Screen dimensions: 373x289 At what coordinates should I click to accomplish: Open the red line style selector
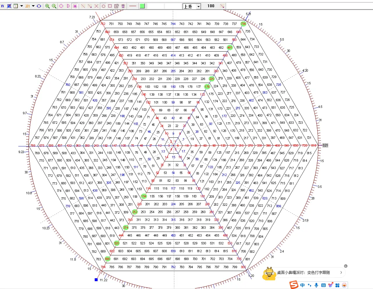[x=133, y=6]
